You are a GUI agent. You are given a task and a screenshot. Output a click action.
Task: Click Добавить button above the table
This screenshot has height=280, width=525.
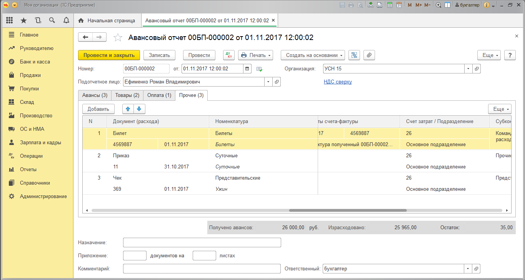pyautogui.click(x=98, y=109)
